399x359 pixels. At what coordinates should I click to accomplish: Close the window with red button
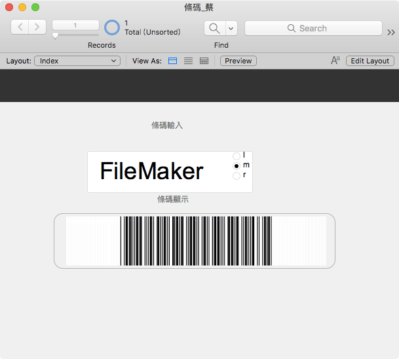point(9,7)
